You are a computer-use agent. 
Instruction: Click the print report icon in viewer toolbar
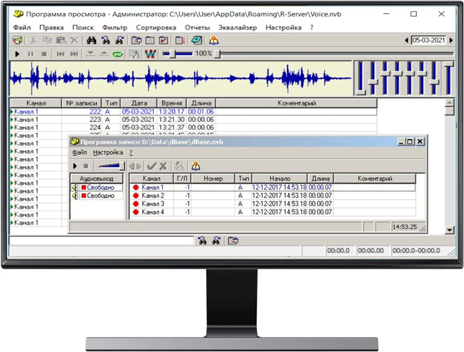coord(17,40)
